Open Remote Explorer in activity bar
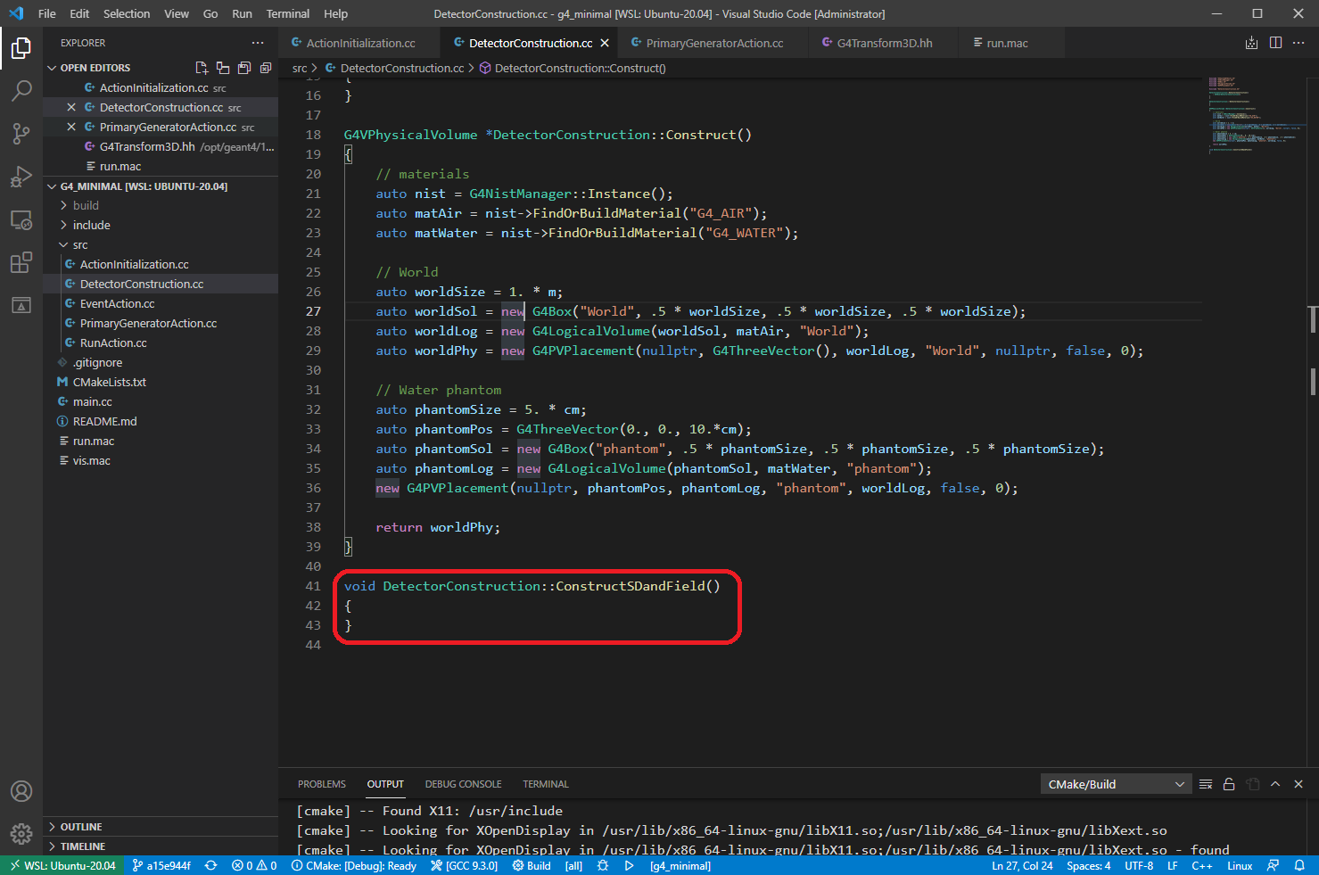The image size is (1319, 875). tap(21, 220)
